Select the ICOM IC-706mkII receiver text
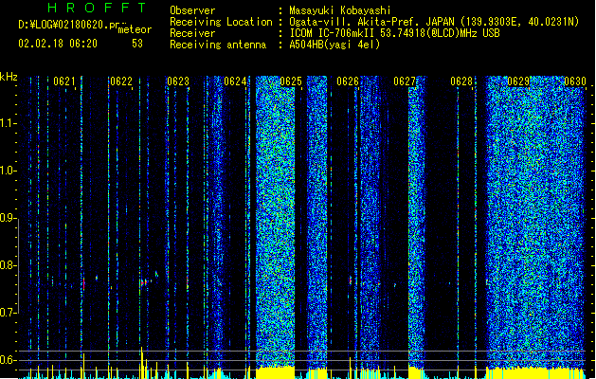Image resolution: width=596 pixels, height=379 pixels. tap(394, 33)
